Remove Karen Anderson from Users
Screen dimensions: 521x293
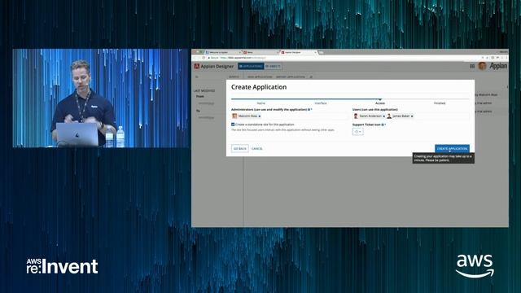pyautogui.click(x=384, y=116)
